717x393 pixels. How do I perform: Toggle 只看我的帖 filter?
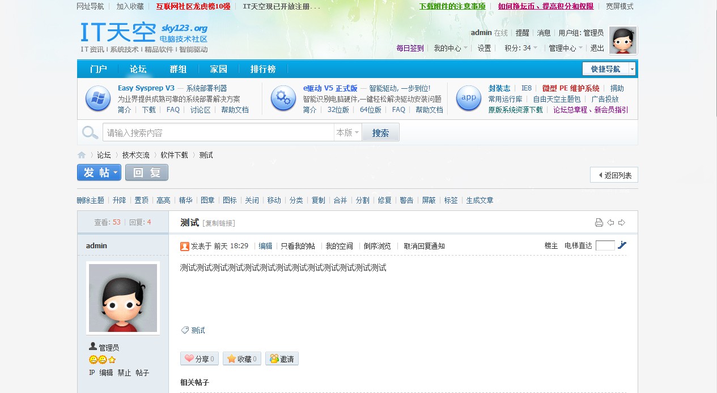coord(298,246)
